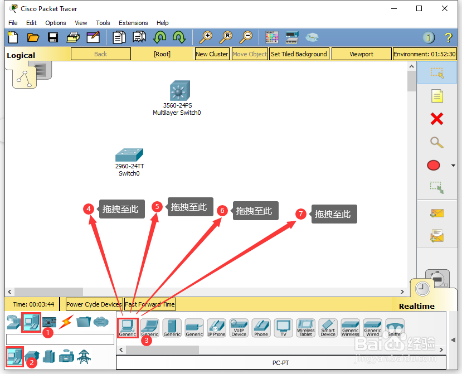Click the Paste icon

[139, 37]
